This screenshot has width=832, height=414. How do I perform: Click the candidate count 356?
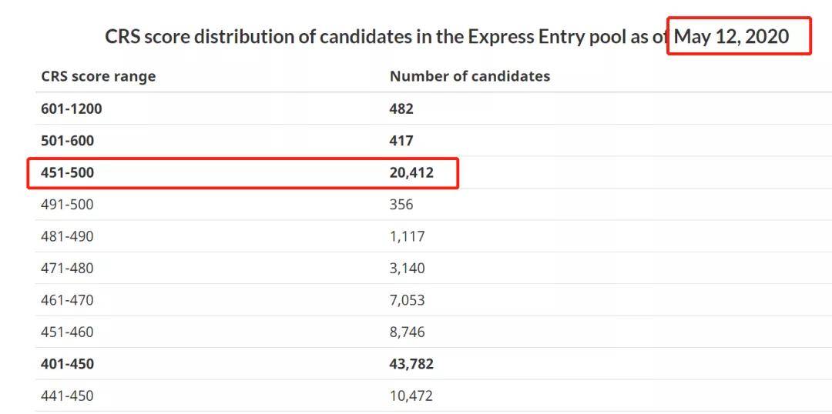coord(401,205)
